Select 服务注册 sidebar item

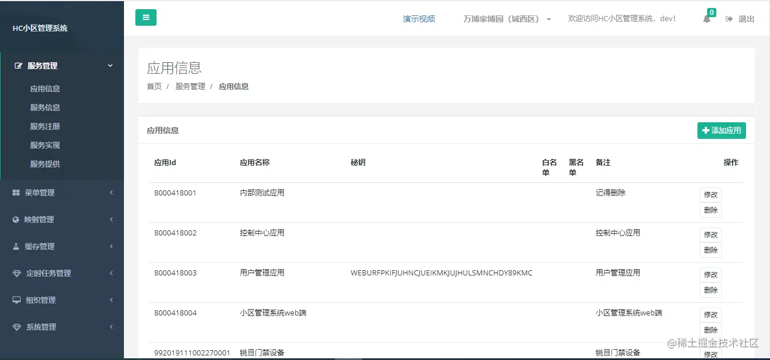coord(45,126)
